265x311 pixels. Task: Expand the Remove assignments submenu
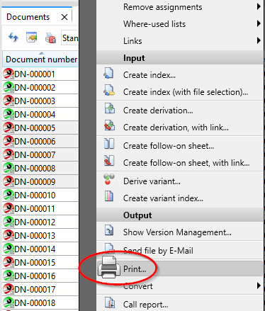tap(259, 7)
